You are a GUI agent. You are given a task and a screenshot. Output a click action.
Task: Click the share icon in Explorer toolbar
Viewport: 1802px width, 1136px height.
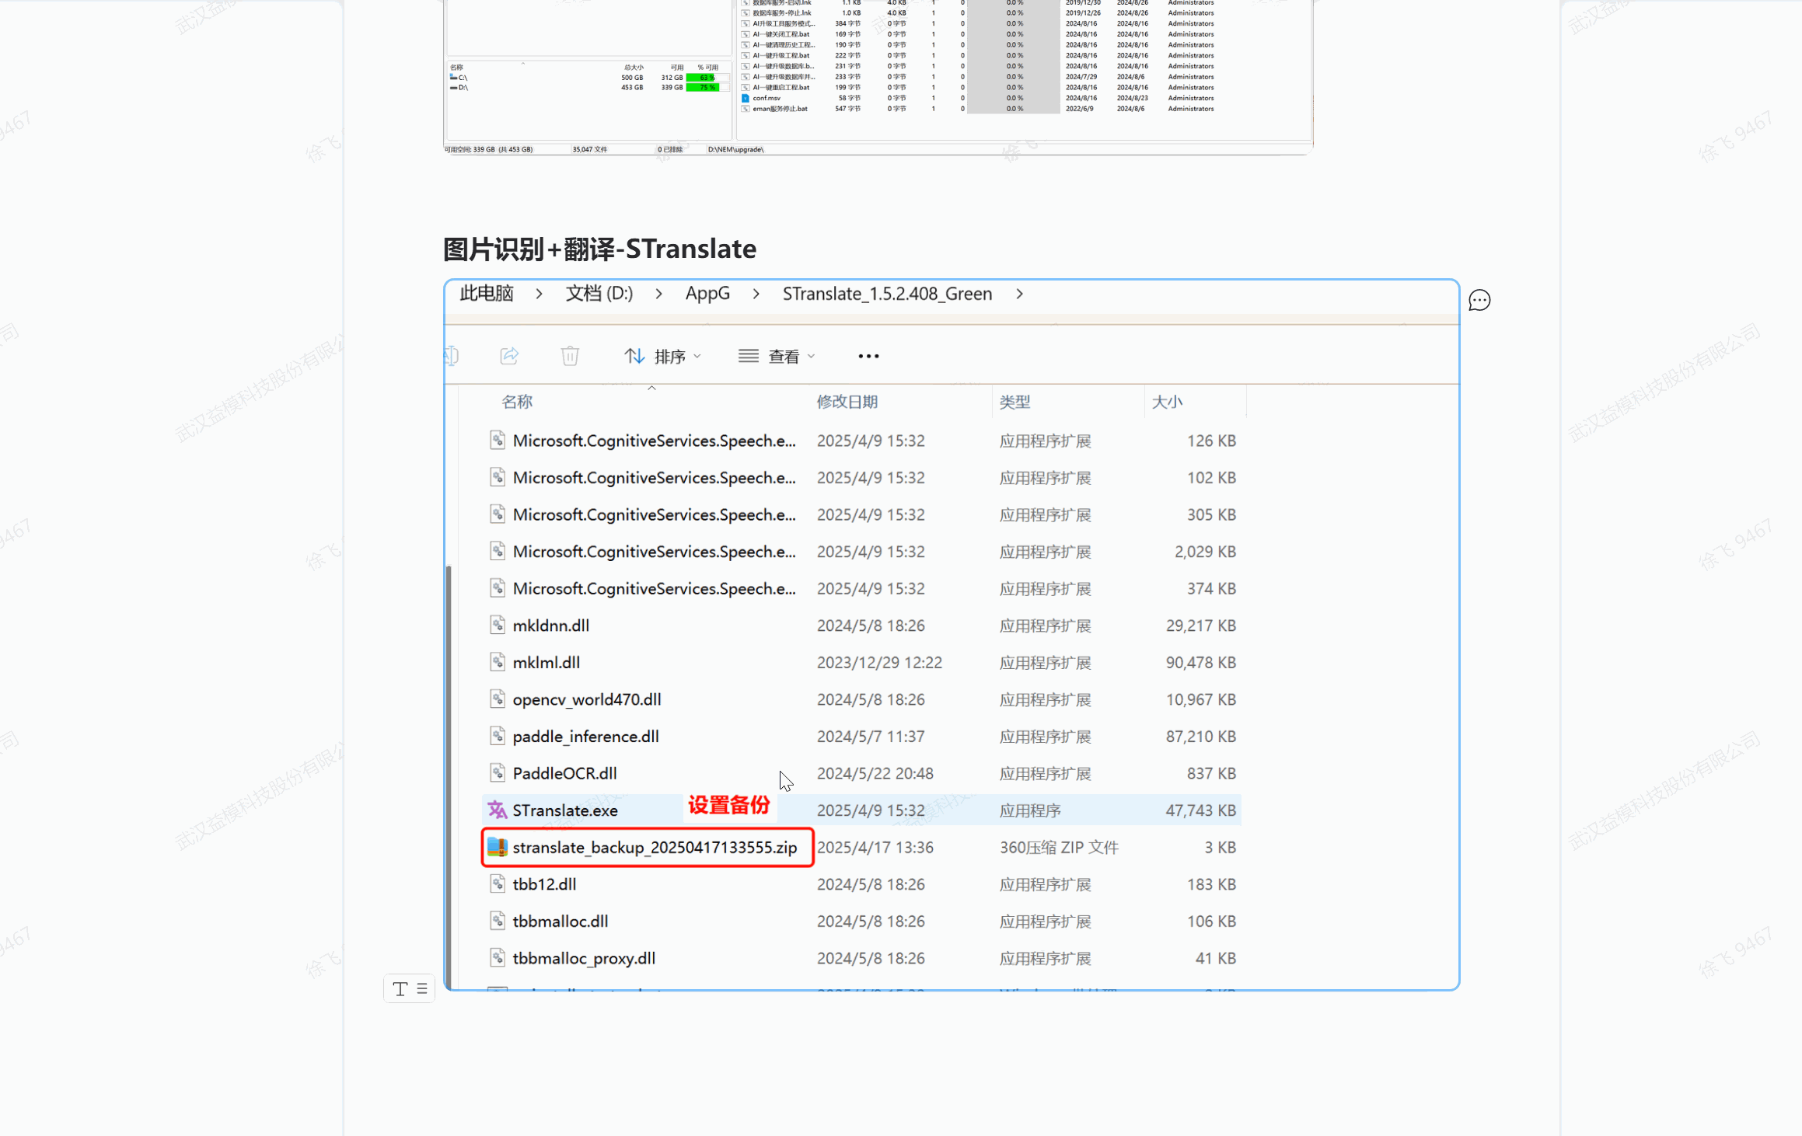click(x=509, y=356)
